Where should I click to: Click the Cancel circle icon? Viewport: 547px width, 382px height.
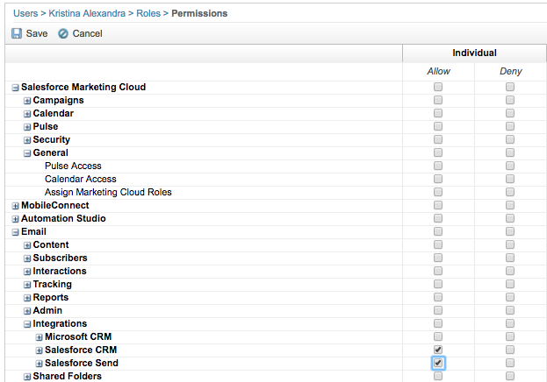pyautogui.click(x=63, y=33)
